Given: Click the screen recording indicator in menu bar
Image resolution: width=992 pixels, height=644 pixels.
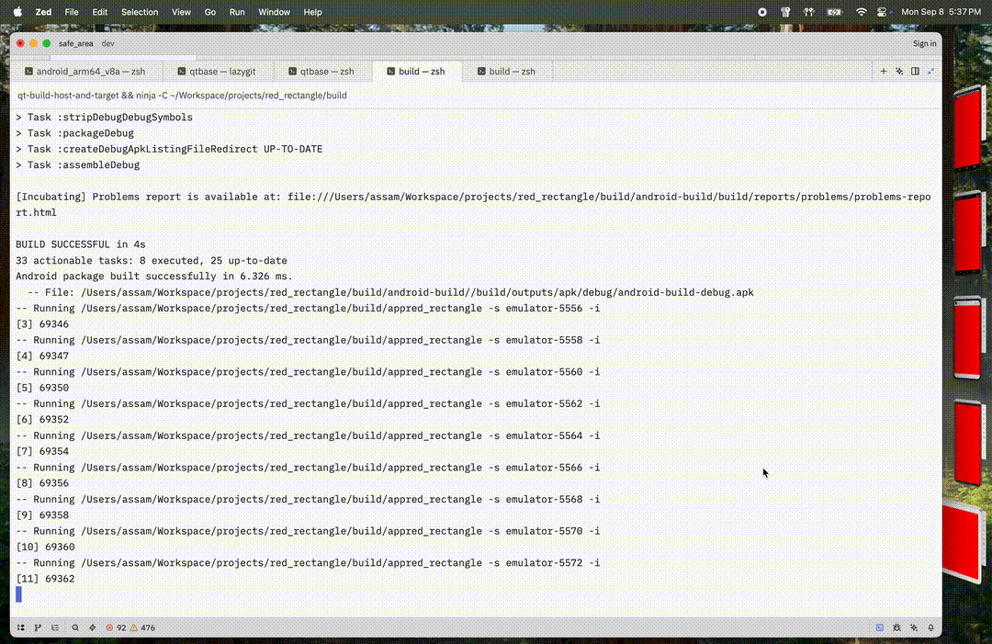Looking at the screenshot, I should click(762, 12).
